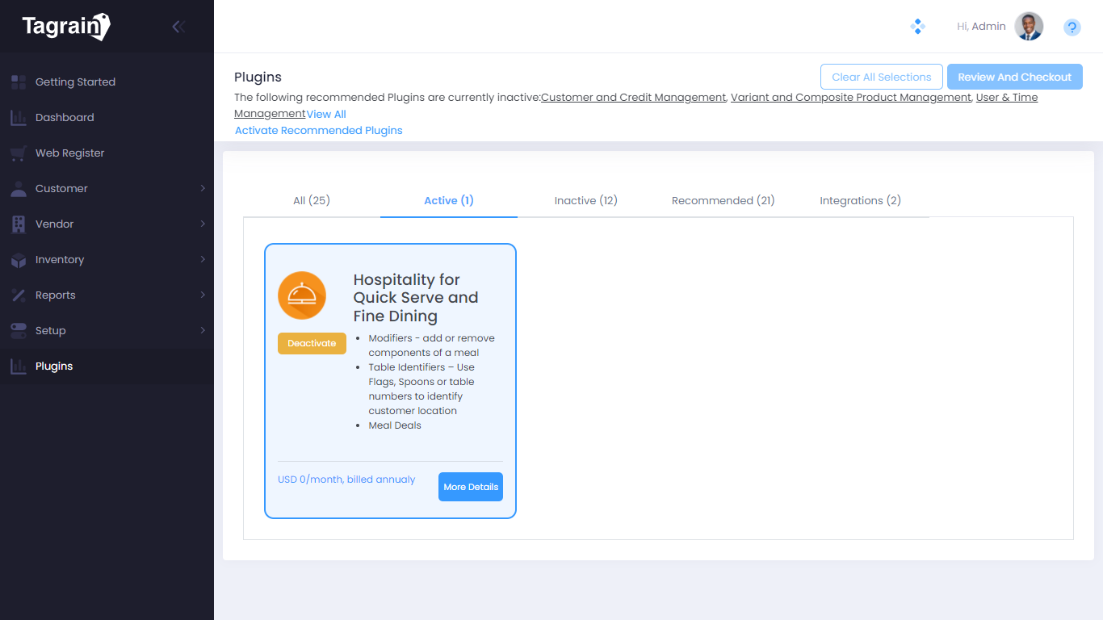Open the Admin profile avatar

pyautogui.click(x=1029, y=27)
